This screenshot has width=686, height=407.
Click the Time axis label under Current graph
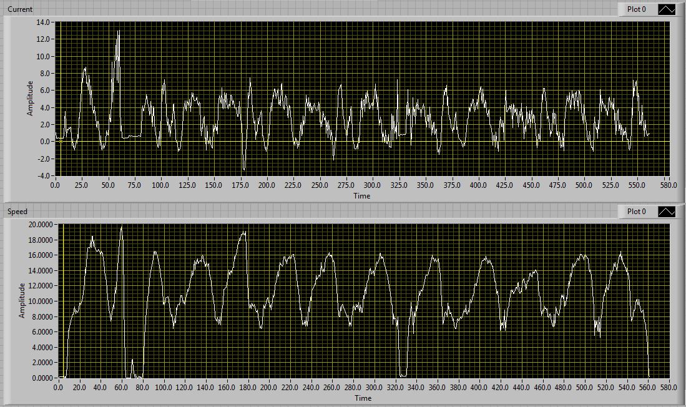362,196
